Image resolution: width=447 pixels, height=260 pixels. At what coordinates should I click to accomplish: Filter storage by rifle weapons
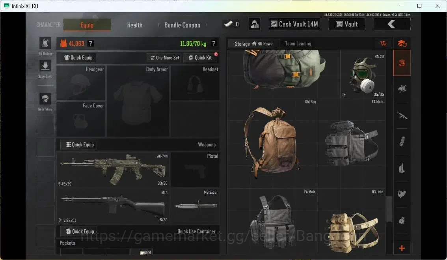(402, 115)
